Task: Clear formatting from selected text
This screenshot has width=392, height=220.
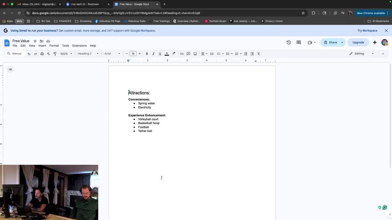Action: tap(259, 54)
